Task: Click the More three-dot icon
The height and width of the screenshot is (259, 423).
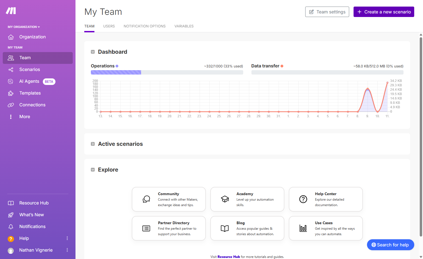Action: (11, 117)
